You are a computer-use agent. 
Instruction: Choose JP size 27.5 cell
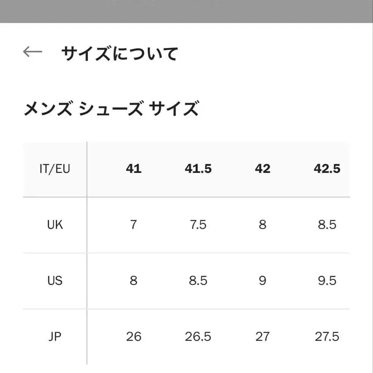327,336
